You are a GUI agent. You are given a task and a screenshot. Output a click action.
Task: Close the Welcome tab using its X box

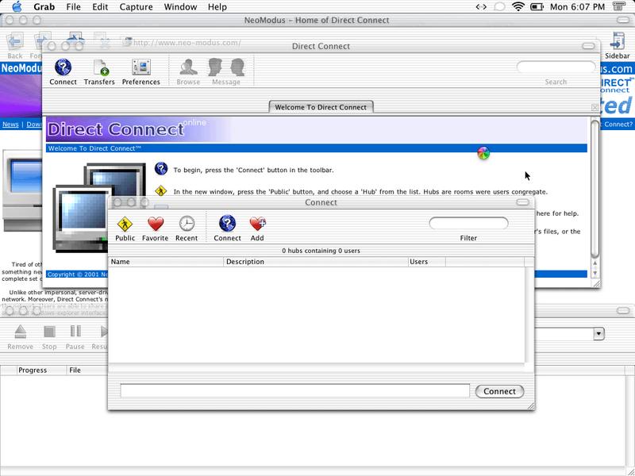pyautogui.click(x=595, y=107)
